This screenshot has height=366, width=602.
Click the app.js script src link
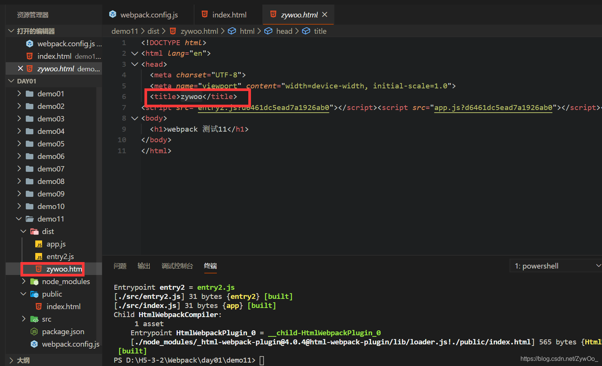click(493, 108)
